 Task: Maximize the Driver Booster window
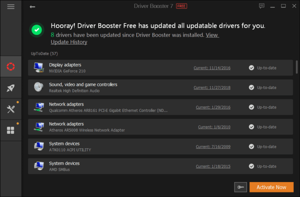coord(283,6)
